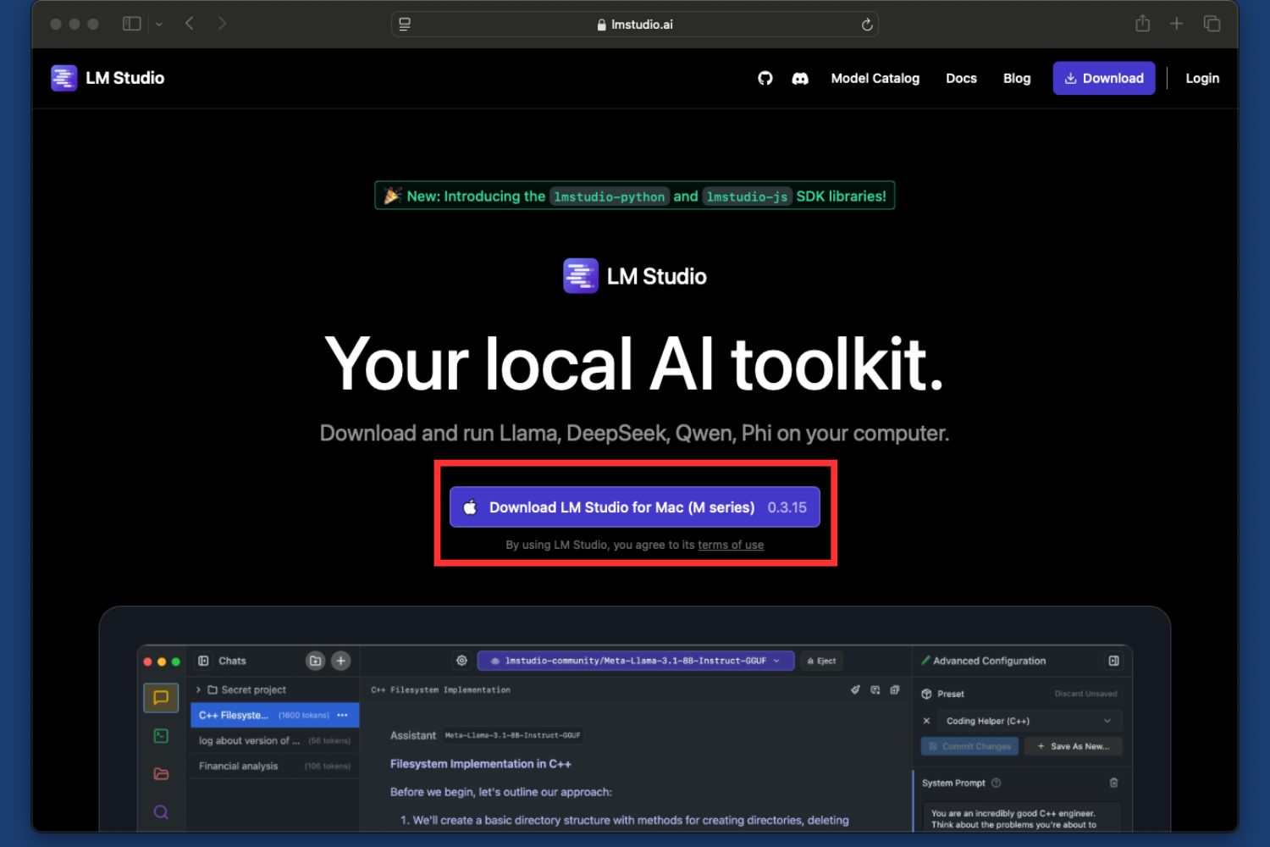
Task: Open the Discord icon link in header
Action: (800, 78)
